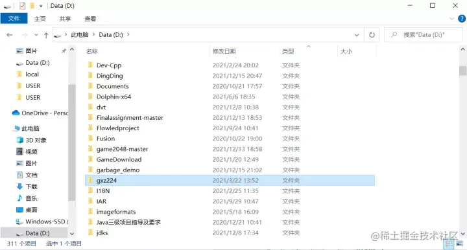Select the game2048-master folder name

(x=122, y=149)
